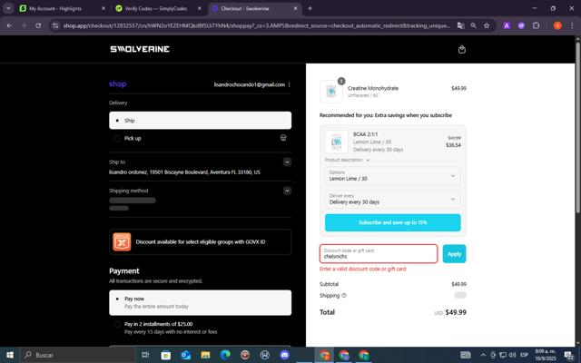Show hidden system tray icons

click(x=483, y=355)
